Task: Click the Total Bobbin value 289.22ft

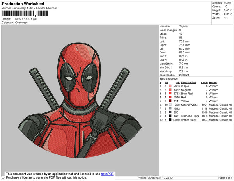Action: 184,75
